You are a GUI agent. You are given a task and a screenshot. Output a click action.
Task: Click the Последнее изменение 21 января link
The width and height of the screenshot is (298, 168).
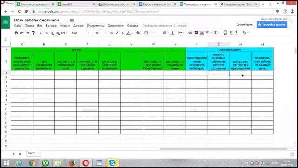point(164,25)
